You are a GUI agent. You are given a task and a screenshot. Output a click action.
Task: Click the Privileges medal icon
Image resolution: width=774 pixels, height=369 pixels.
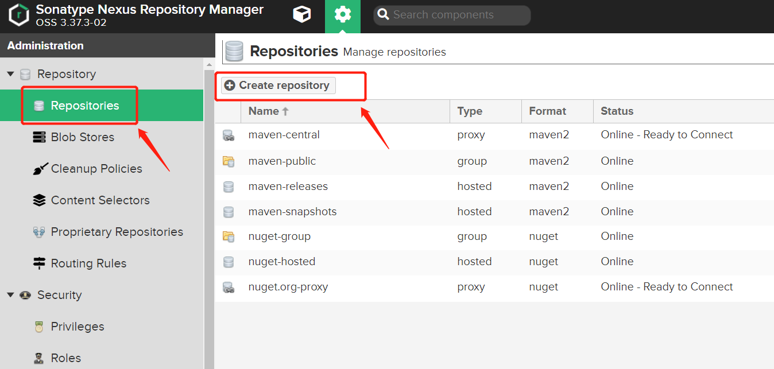(39, 327)
